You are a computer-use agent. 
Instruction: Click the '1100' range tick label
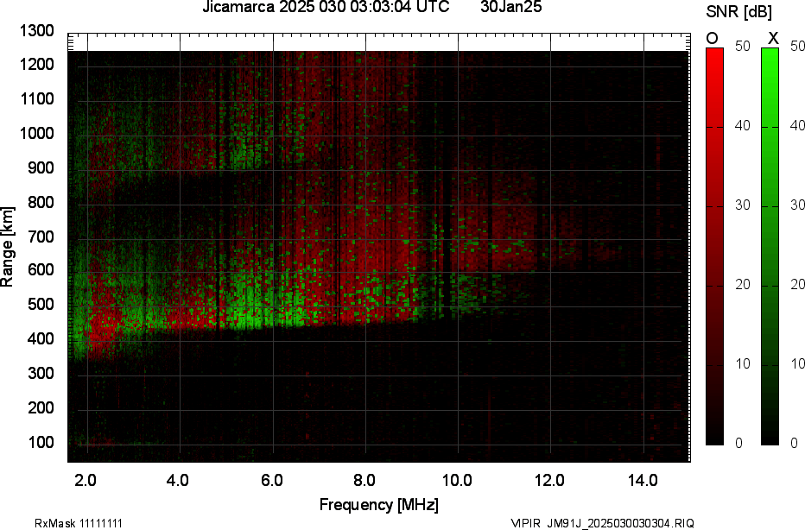click(x=37, y=99)
